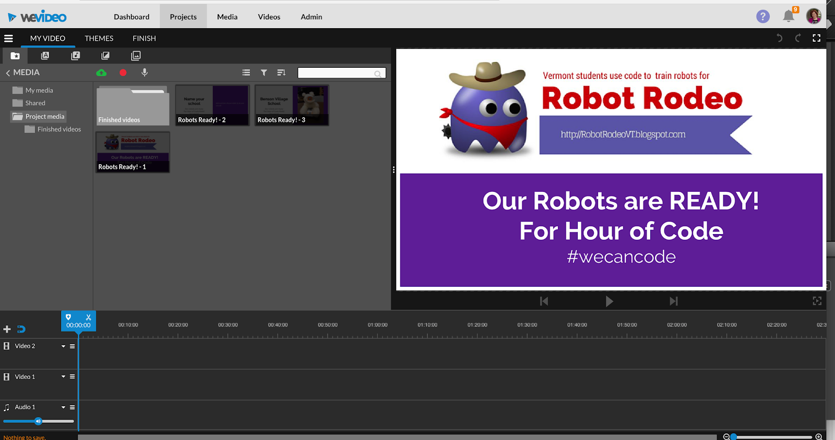Expand editor to fullscreen

[817, 38]
